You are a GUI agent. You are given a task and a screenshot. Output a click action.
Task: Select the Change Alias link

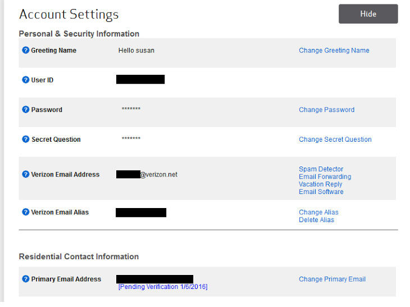click(318, 213)
